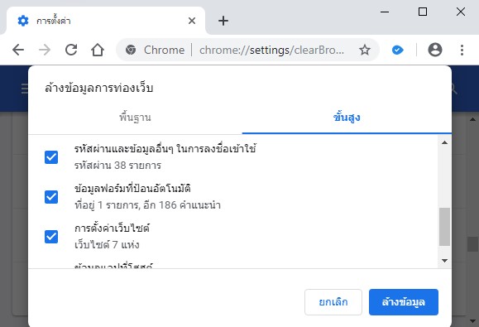Click the forward navigation arrow
This screenshot has height=327, width=479.
[x=45, y=50]
